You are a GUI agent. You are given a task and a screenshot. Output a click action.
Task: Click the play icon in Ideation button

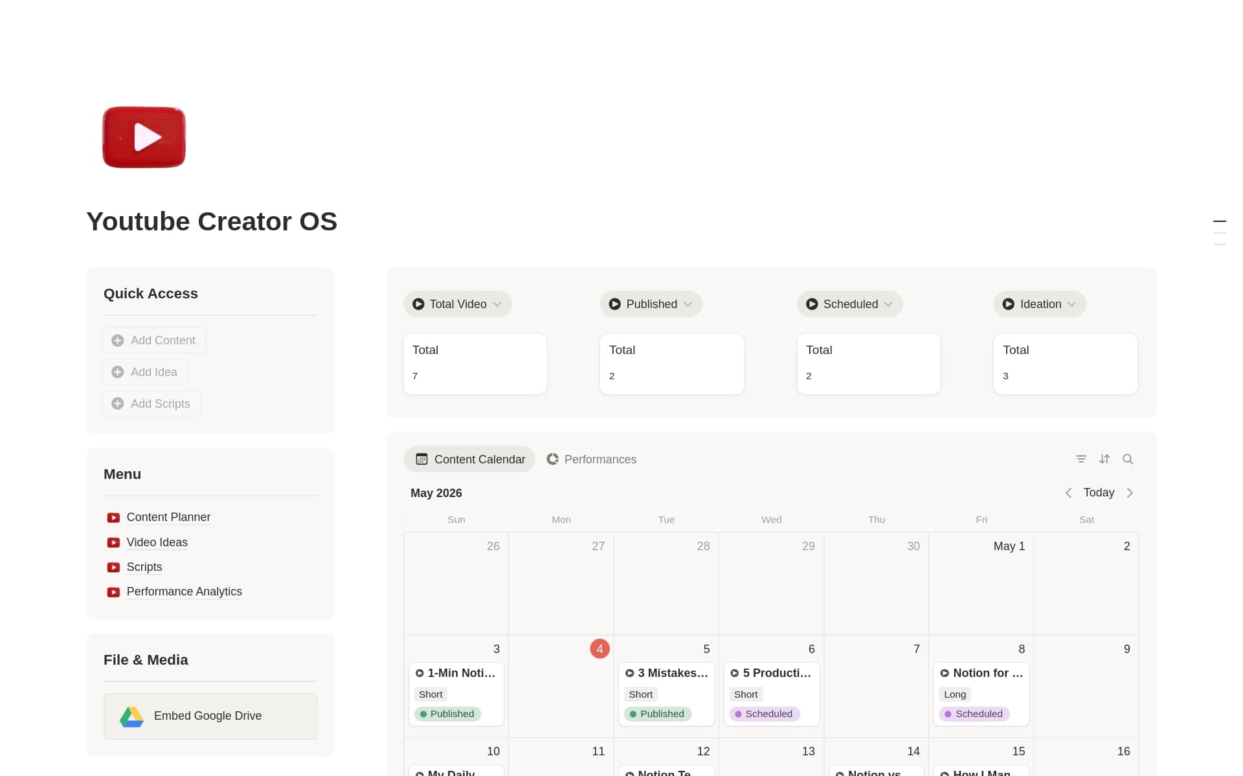[x=1009, y=304]
